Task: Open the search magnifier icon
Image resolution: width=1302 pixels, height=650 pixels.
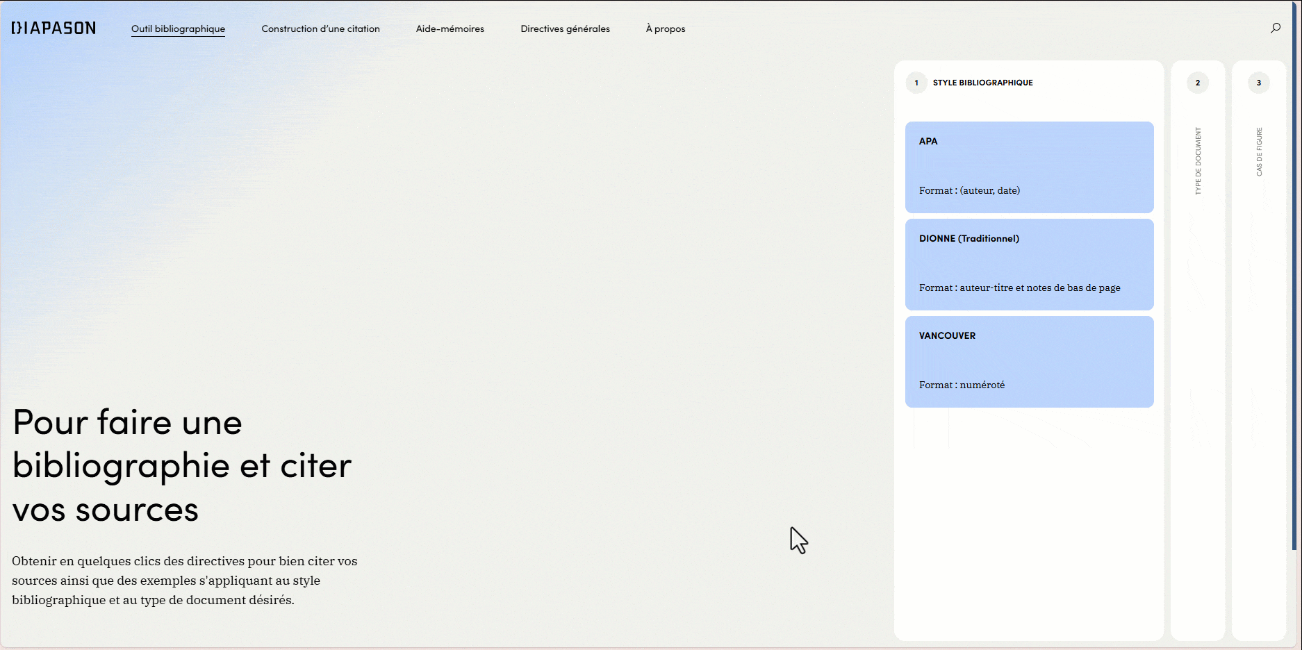Action: tap(1276, 28)
